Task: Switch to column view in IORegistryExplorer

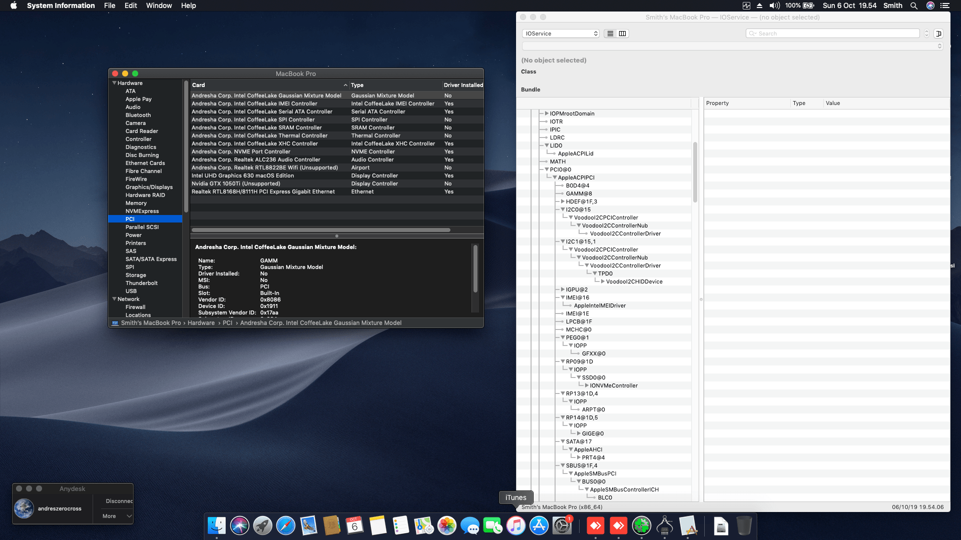Action: pos(622,33)
